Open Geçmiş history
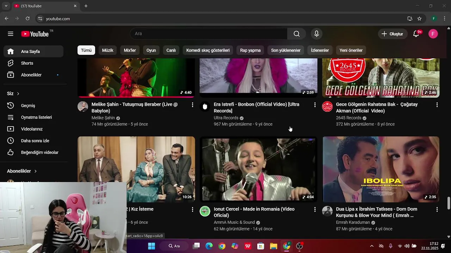Screen dimensions: 451x253 (33, 105)
